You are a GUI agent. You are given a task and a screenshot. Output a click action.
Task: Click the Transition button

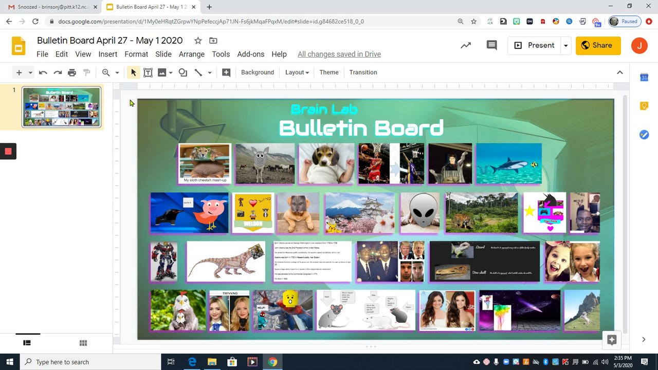(x=363, y=72)
